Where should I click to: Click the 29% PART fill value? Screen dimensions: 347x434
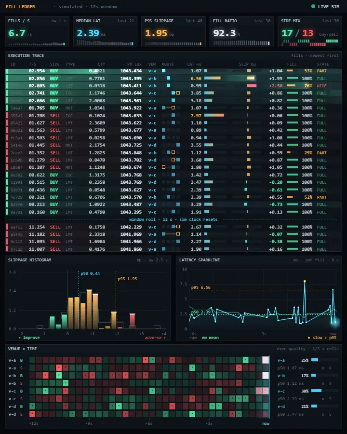coord(308,153)
